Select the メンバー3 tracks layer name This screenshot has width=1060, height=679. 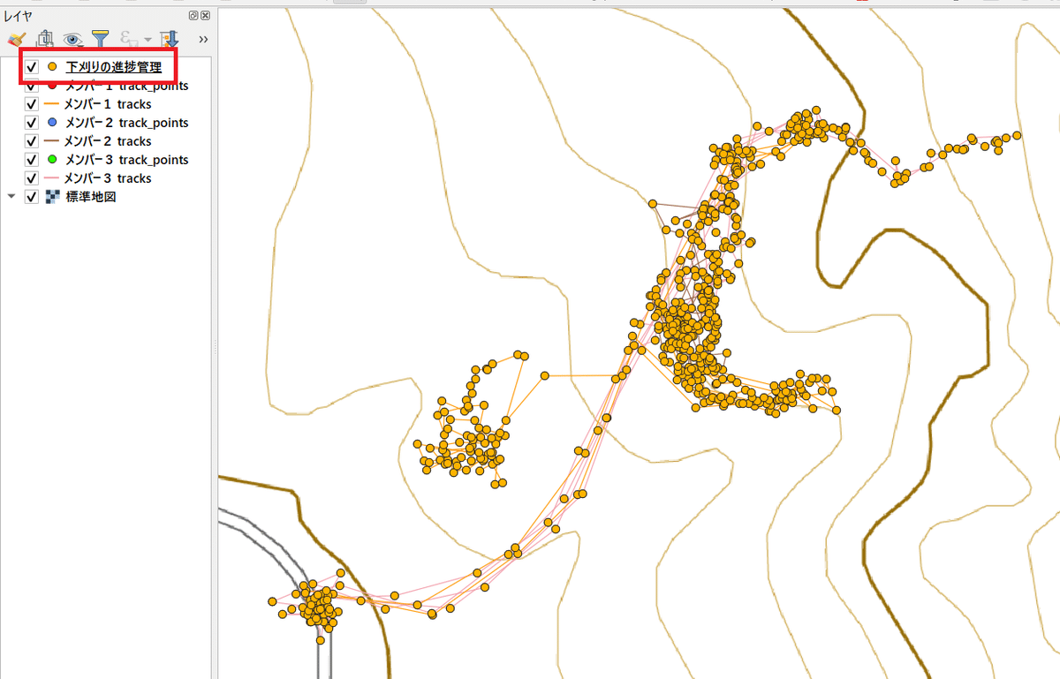(108, 178)
